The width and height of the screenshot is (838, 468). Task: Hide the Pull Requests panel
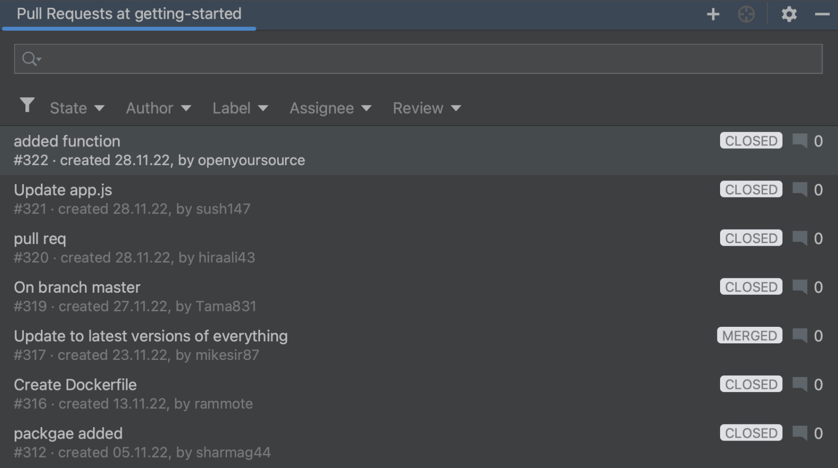823,14
